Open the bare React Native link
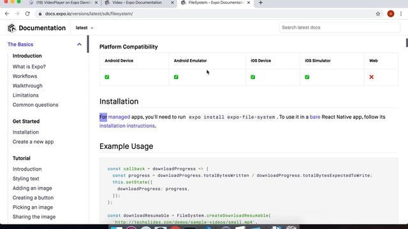The height and width of the screenshot is (229, 408). (x=315, y=117)
